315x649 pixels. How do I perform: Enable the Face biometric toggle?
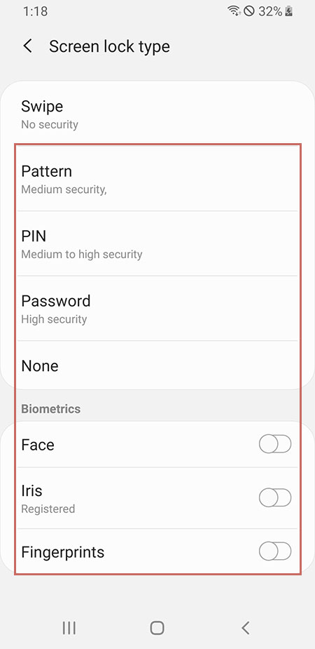click(x=275, y=445)
